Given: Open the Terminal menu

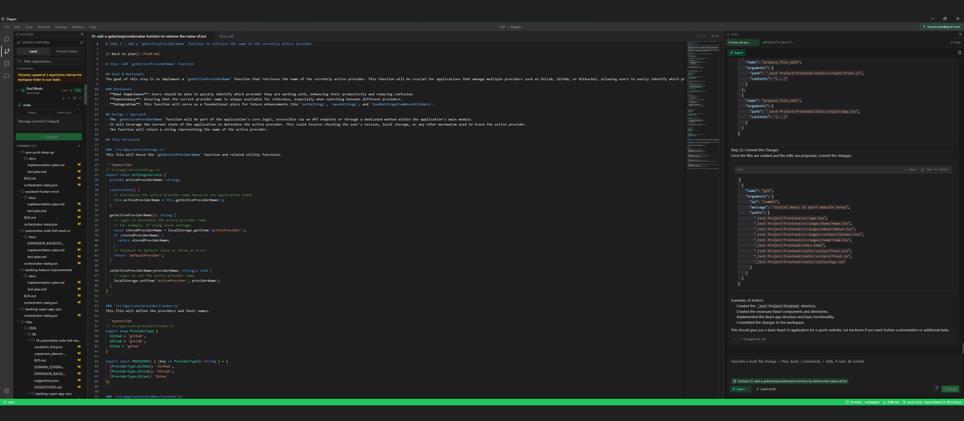Looking at the screenshot, I should 43,27.
